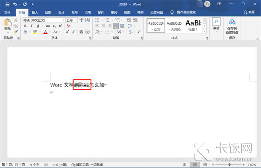Screen dimensions: 261x168
Task: Toggle Underline formatting
Action: (38, 26)
